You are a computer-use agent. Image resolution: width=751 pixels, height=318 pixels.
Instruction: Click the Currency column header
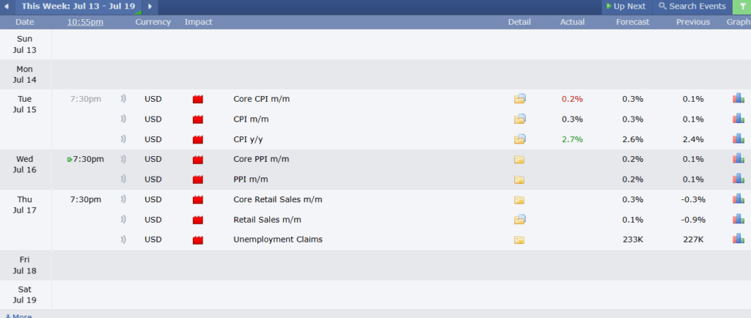coord(153,22)
